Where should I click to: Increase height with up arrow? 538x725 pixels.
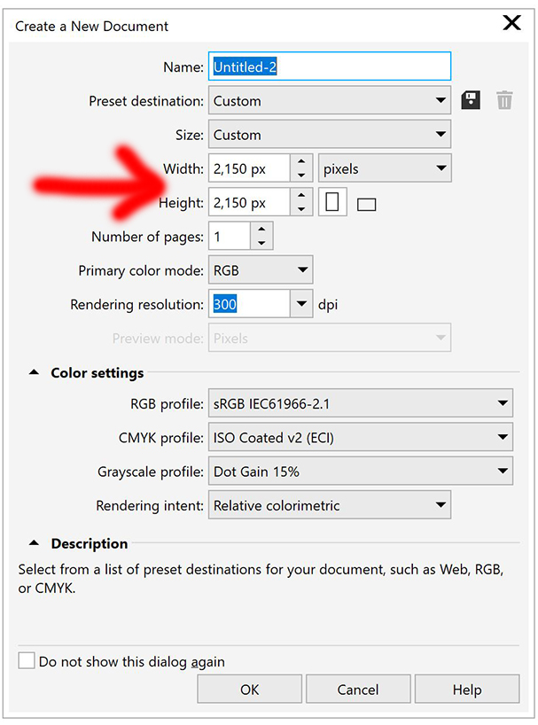point(301,196)
